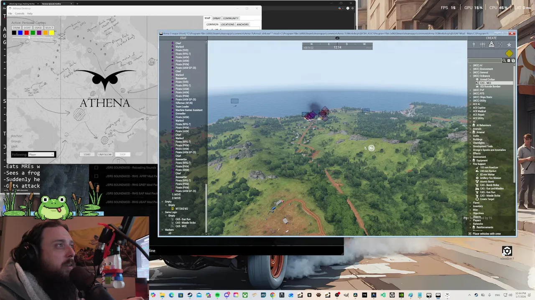Select the 155 mm Howitzer module
The height and width of the screenshot is (300, 535).
click(x=489, y=167)
